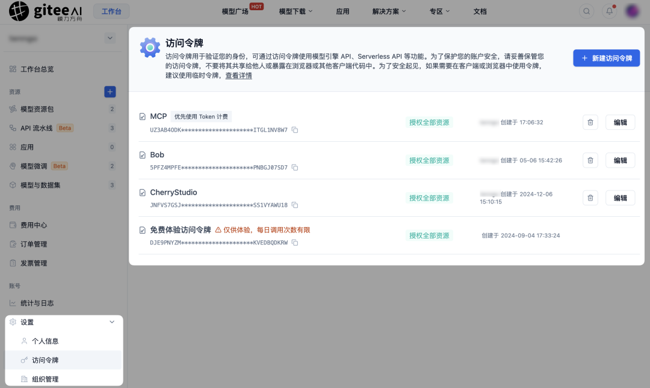Copy the 免费体验访问令牌 token
This screenshot has width=650, height=388.
[x=295, y=243]
